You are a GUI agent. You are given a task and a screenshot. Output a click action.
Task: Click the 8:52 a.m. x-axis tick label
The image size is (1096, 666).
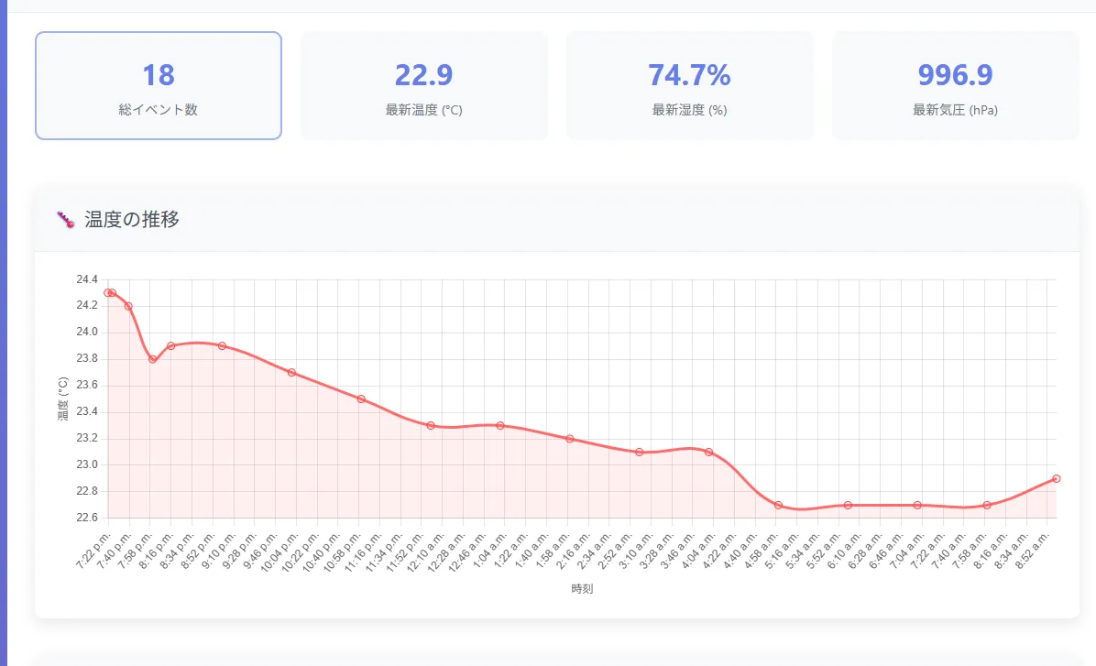pos(1046,548)
